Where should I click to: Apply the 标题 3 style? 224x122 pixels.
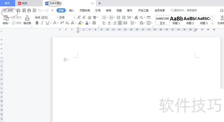pos(204,20)
